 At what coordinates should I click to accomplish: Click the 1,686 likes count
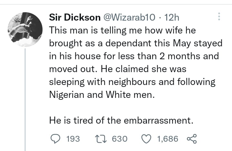coord(168,139)
